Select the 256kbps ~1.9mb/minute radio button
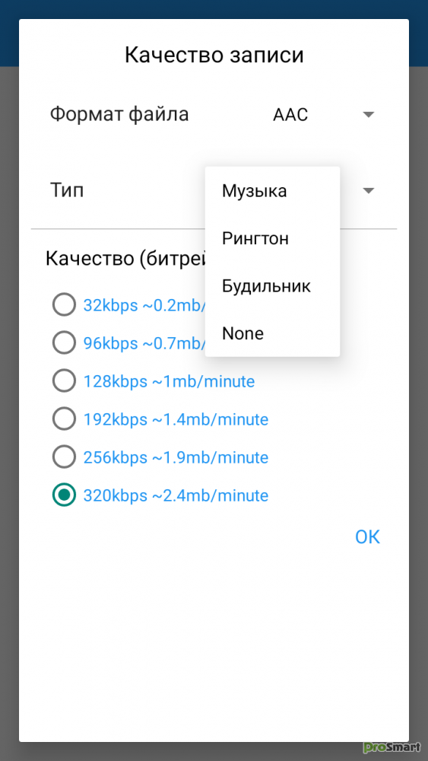This screenshot has height=761, width=428. click(x=64, y=457)
